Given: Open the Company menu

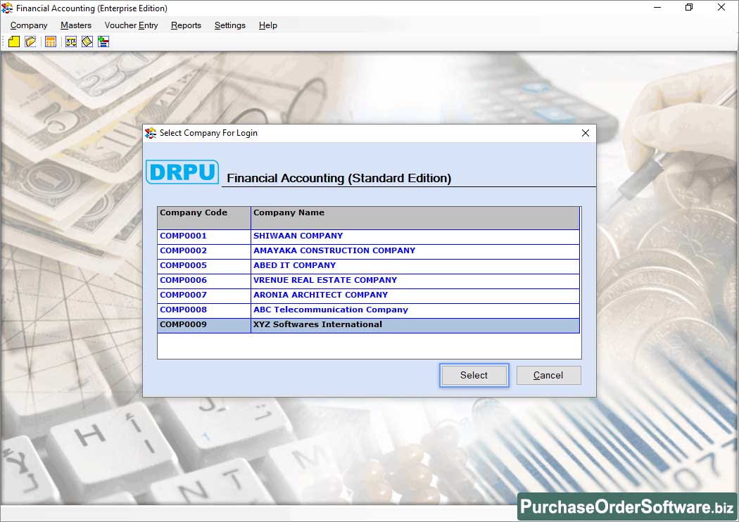Looking at the screenshot, I should tap(29, 25).
